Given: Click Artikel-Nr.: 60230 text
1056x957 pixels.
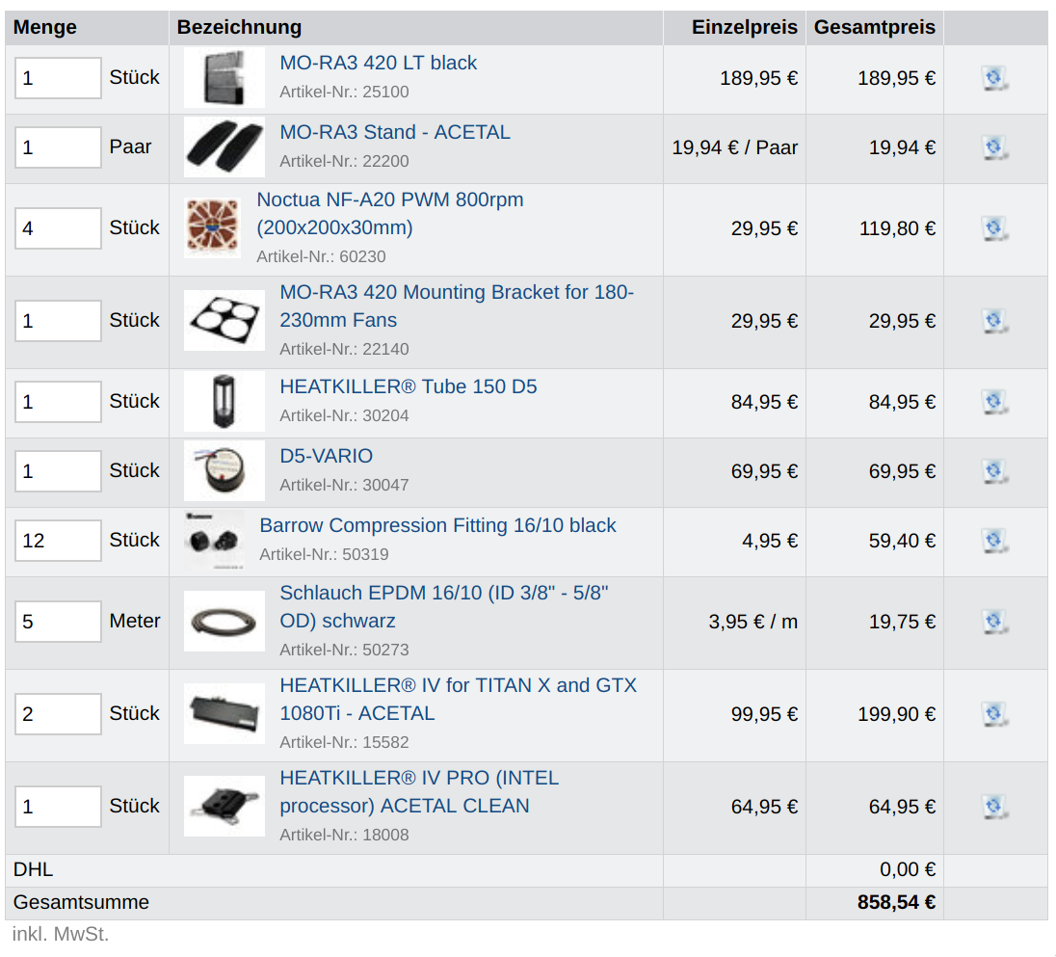Looking at the screenshot, I should tap(321, 256).
